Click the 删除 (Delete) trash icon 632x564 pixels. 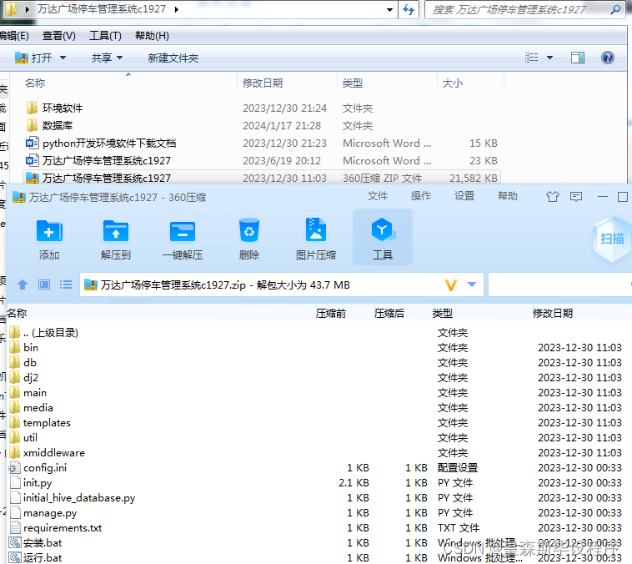(249, 230)
